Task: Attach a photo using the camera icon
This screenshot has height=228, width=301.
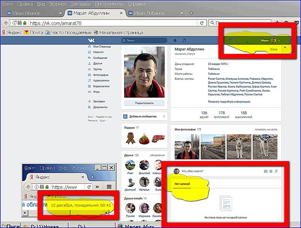Action: (x=265, y=171)
